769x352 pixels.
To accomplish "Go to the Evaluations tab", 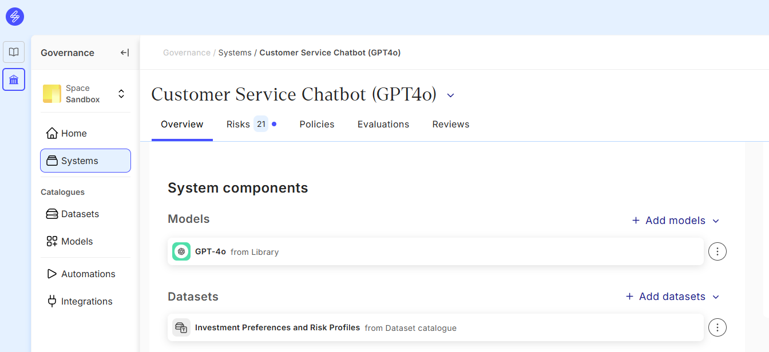I will click(x=383, y=124).
